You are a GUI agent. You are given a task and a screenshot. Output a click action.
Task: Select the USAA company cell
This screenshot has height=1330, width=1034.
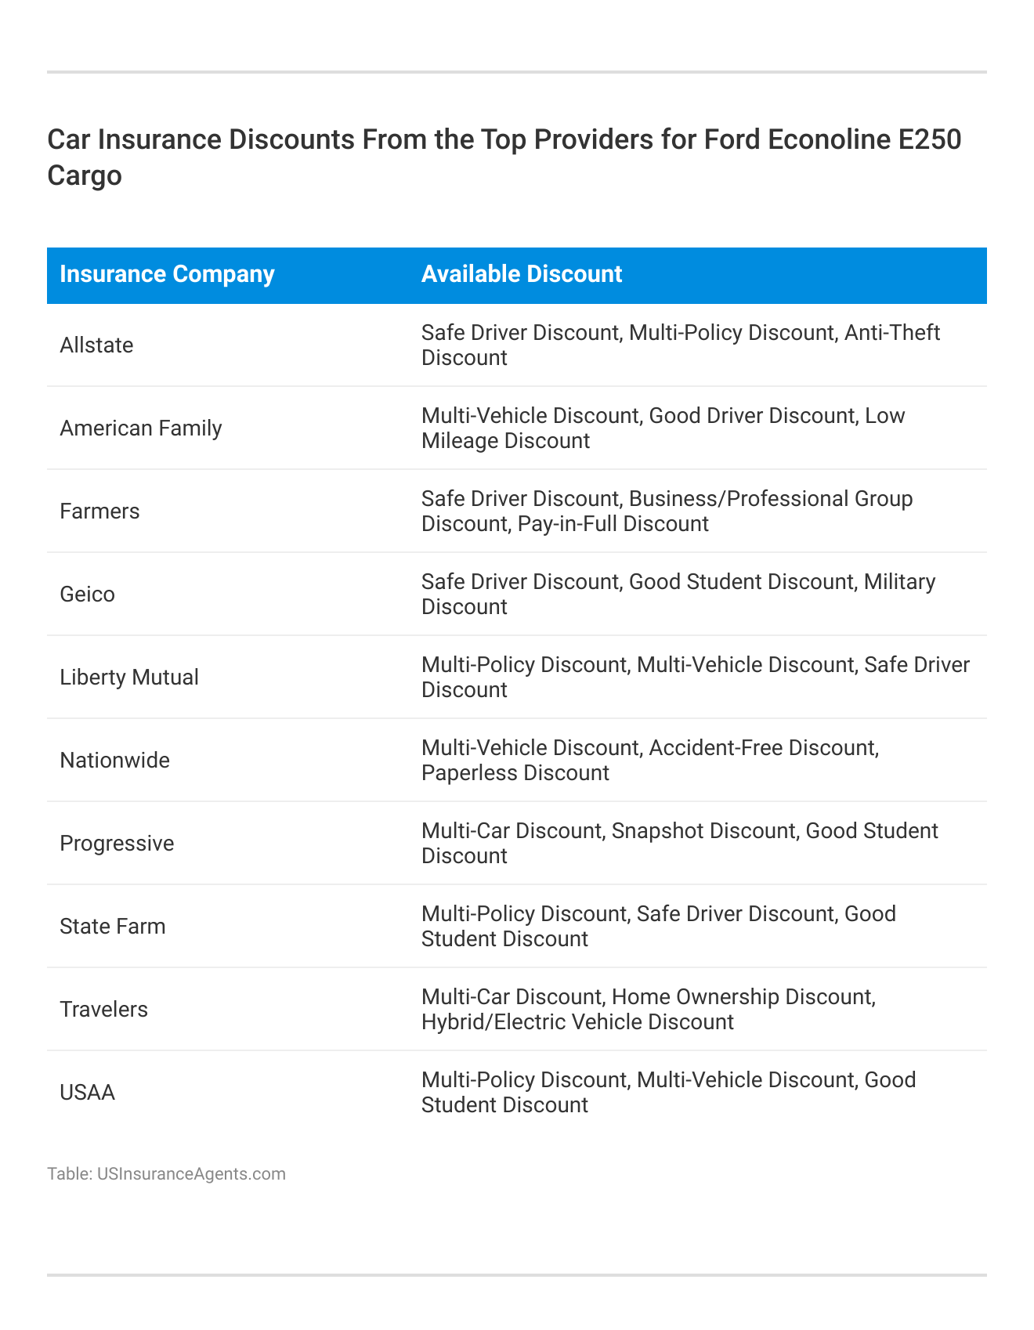click(87, 1093)
